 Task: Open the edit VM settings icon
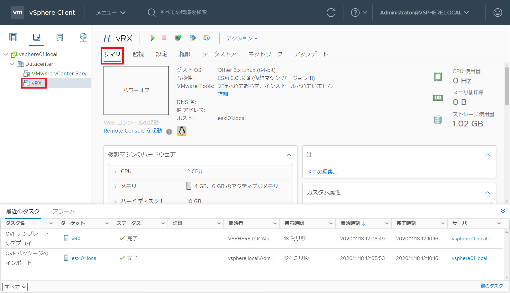[192, 38]
